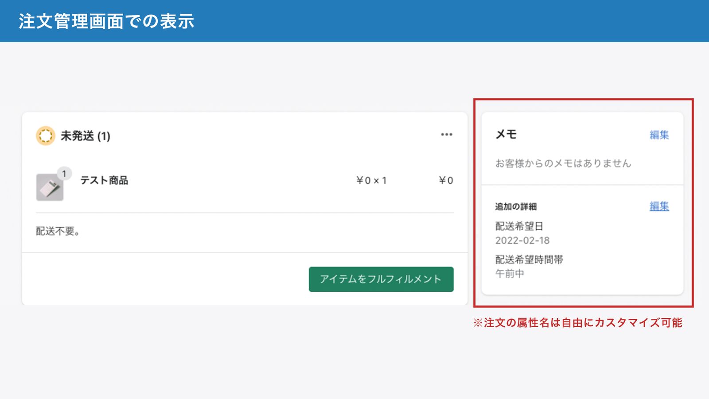Open the テスト商品 product name

[x=104, y=180]
